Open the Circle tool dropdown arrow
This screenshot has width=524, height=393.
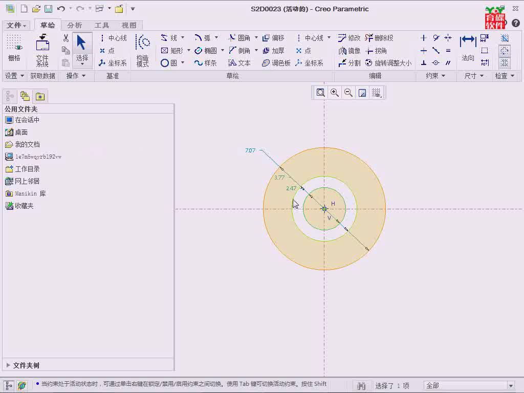[183, 62]
